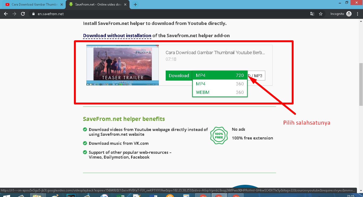Open the Google Translate page icon
363x197 pixels.
pyautogui.click(x=312, y=14)
